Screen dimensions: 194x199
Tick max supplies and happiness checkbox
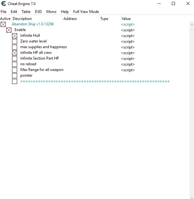[x=15, y=47]
